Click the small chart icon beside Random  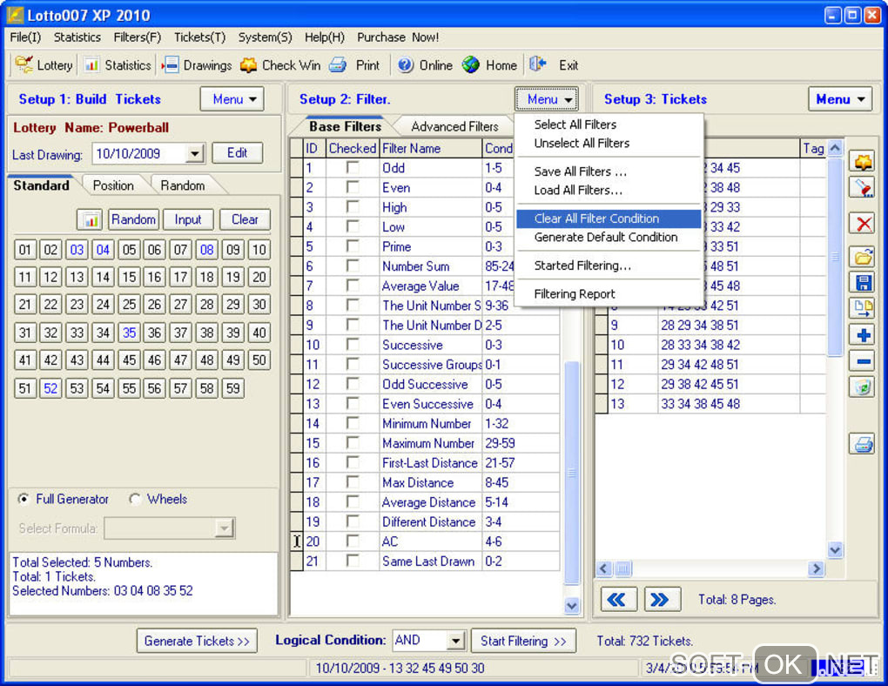(90, 219)
